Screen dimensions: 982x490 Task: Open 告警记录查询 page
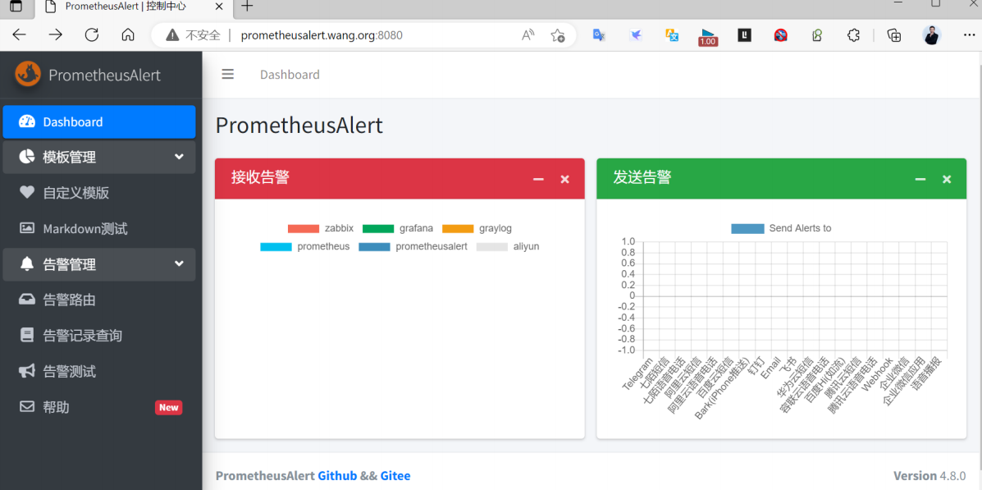(x=99, y=335)
